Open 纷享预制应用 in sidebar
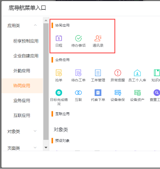 26,41
